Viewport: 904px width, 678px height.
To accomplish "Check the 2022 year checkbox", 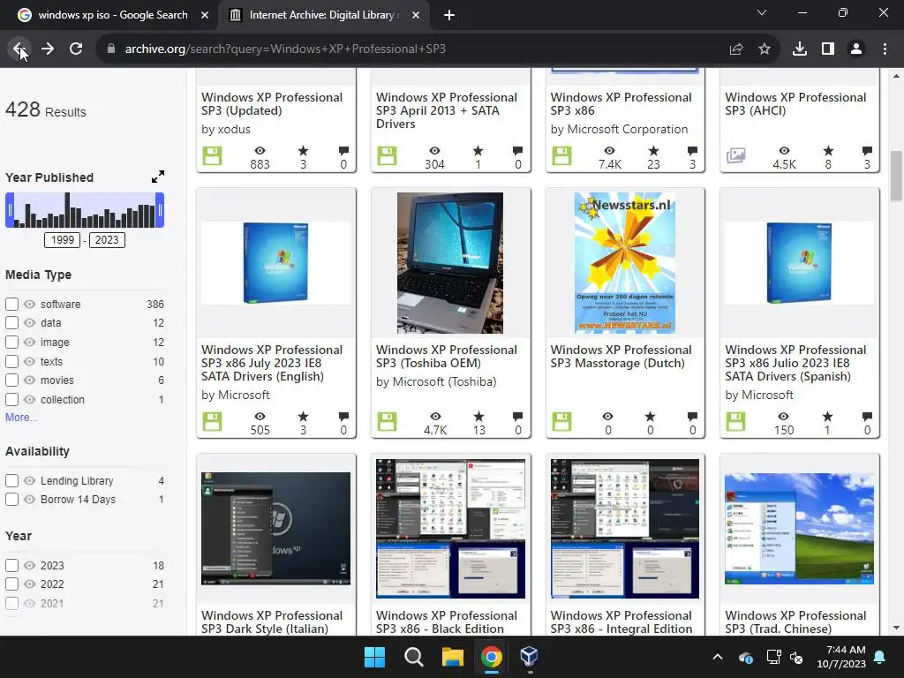I will pyautogui.click(x=12, y=584).
